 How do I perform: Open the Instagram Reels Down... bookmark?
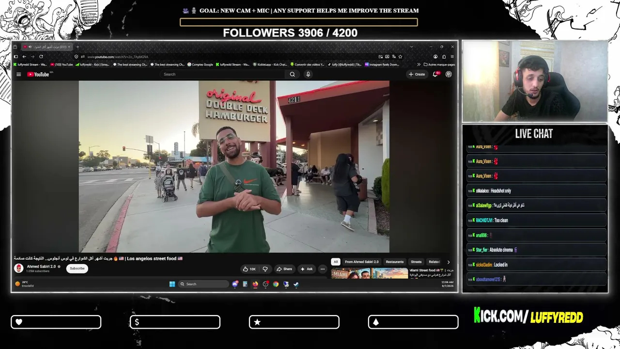(x=382, y=64)
